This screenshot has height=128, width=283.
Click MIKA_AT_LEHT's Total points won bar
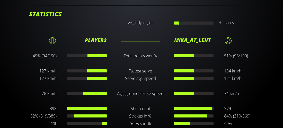[x=194, y=56]
